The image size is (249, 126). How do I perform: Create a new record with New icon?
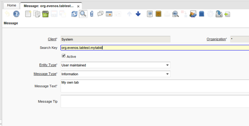(28, 14)
